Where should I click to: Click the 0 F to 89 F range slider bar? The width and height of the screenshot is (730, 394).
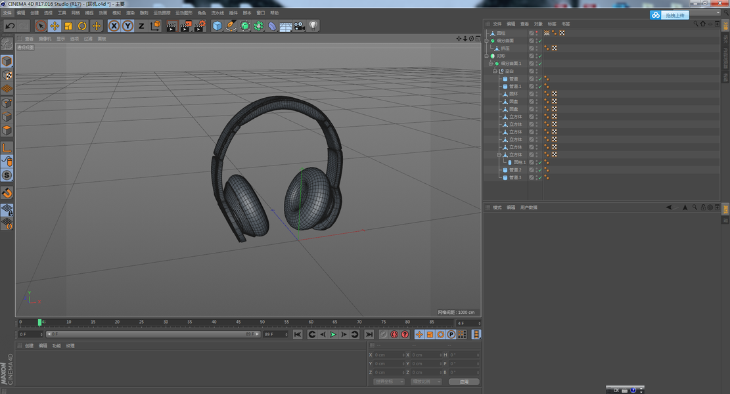coord(153,334)
